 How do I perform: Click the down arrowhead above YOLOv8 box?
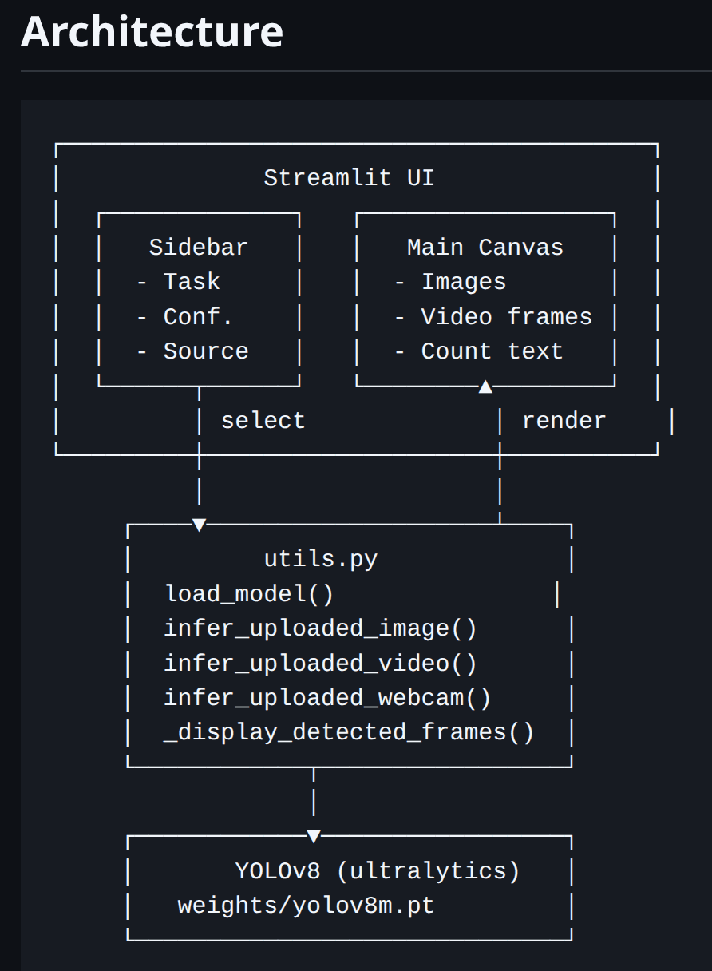click(314, 836)
